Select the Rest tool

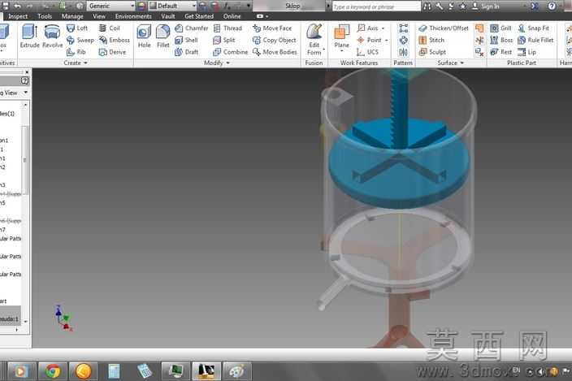click(x=500, y=52)
